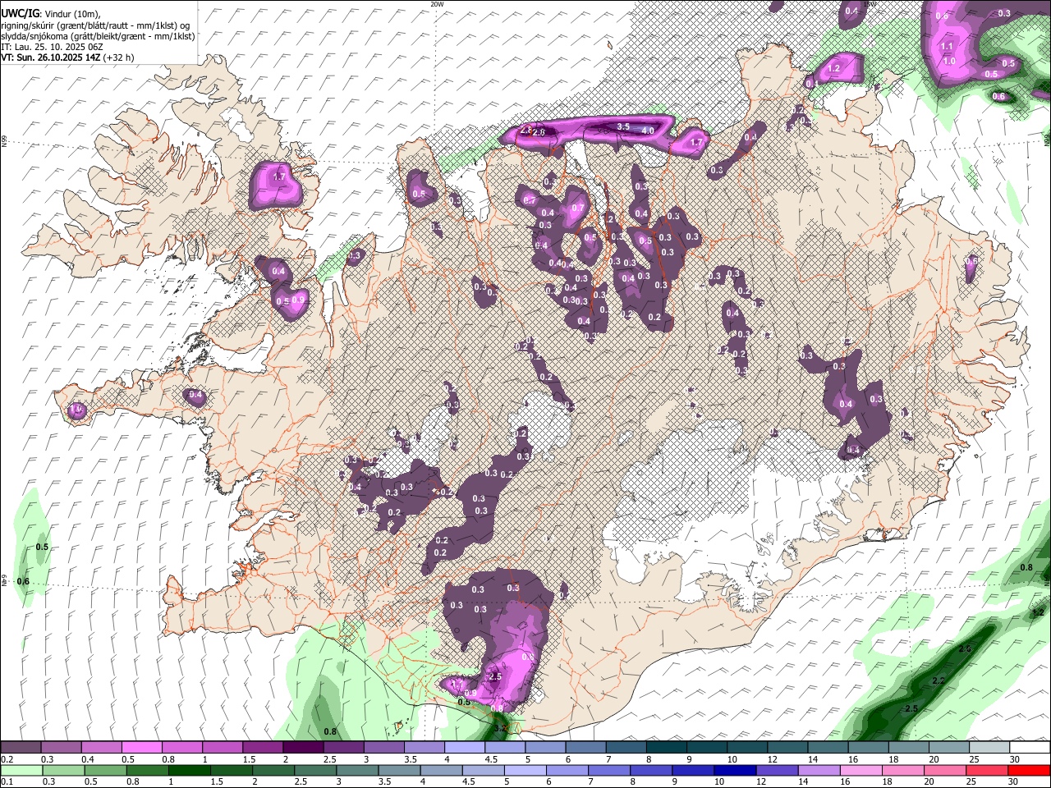This screenshot has width=1051, height=788.
Task: Select 'VT: Sun. 26.10.2025 14Z (+32 h)' text
Action: [x=67, y=57]
